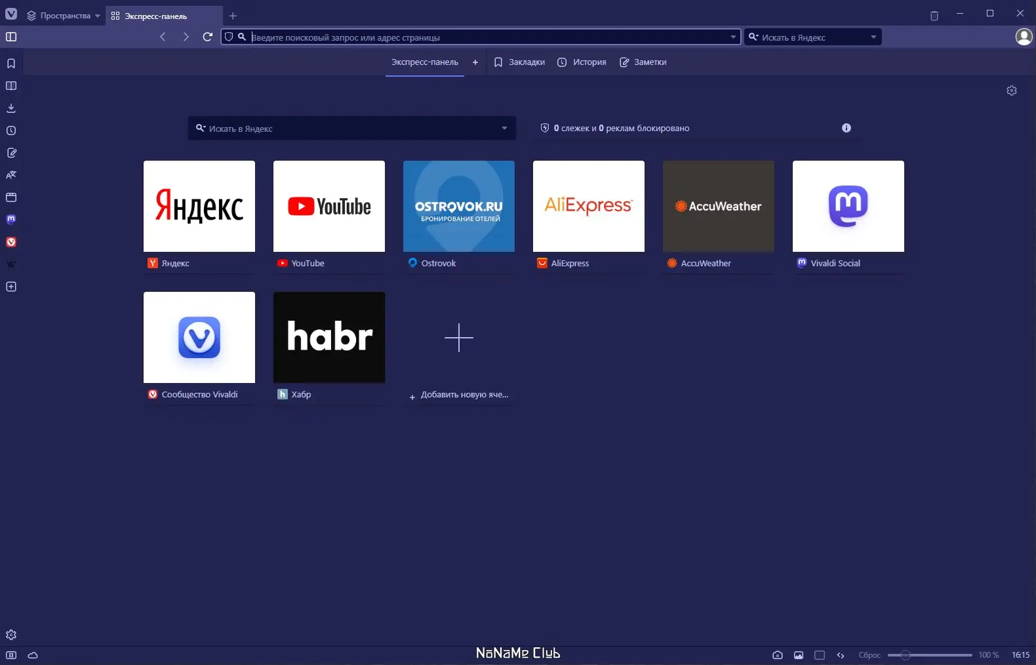
Task: Open the Сообщество Vivaldi speed dial thumbnail
Action: (199, 337)
